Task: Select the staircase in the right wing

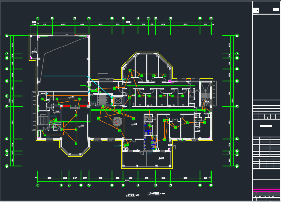Action: 205,94
